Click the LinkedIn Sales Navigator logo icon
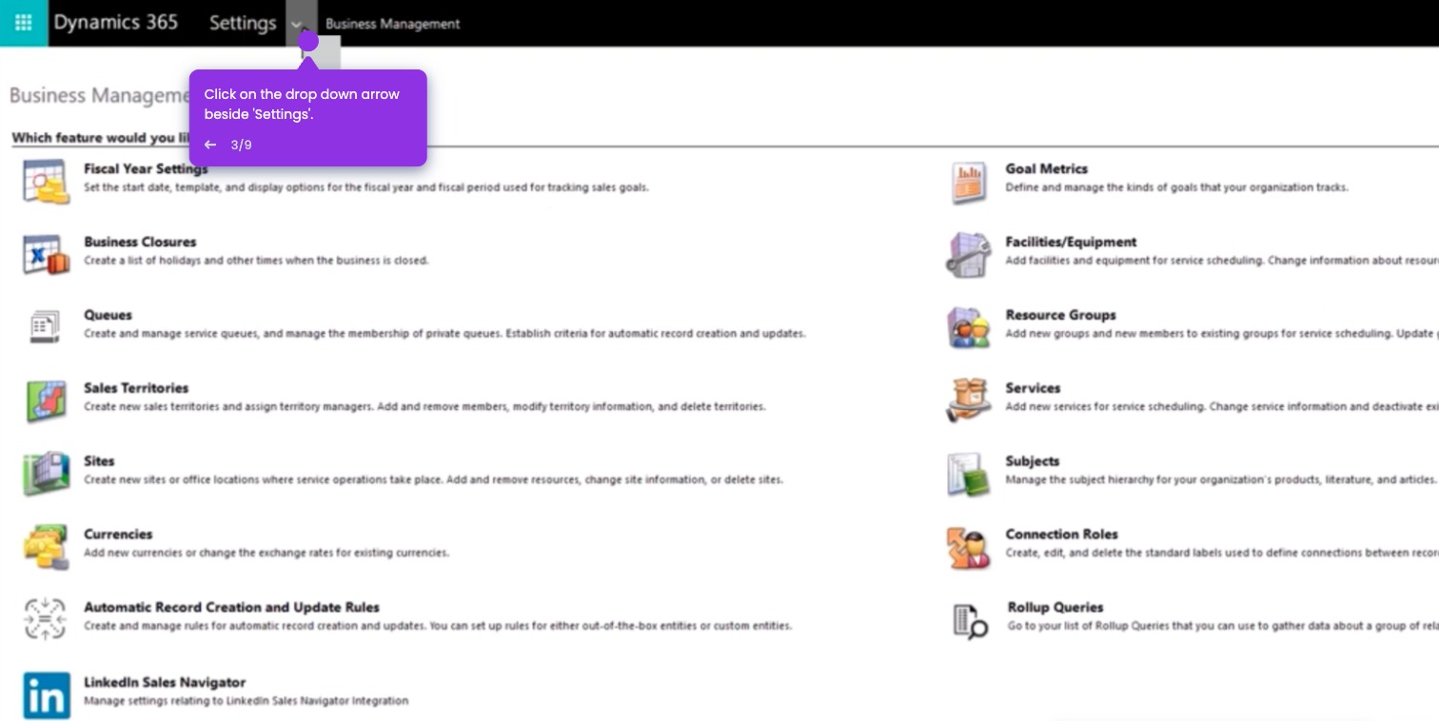 click(x=47, y=695)
